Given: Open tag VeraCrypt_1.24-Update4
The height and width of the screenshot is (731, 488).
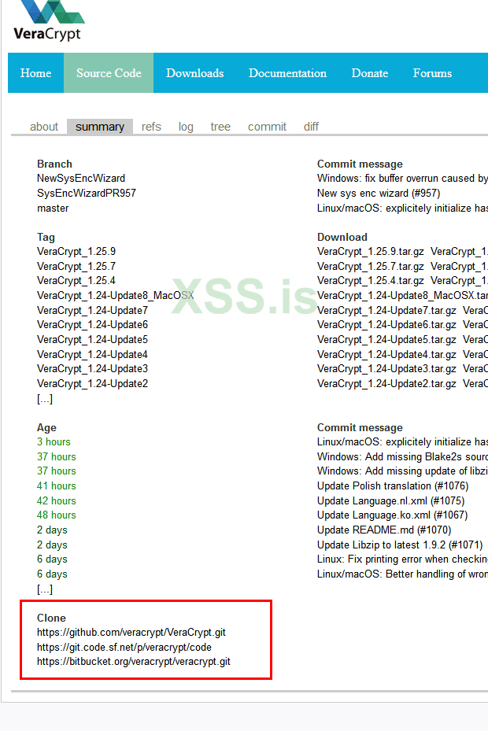Looking at the screenshot, I should click(92, 354).
